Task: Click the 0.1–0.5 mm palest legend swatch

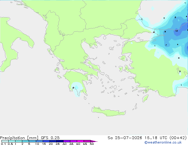Action: [x=5, y=141]
